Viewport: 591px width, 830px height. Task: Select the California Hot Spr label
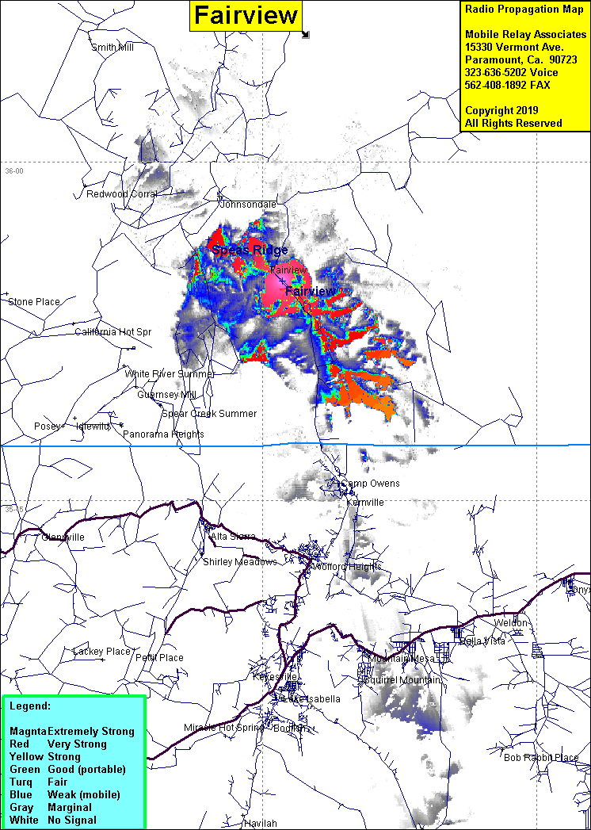coord(113,332)
